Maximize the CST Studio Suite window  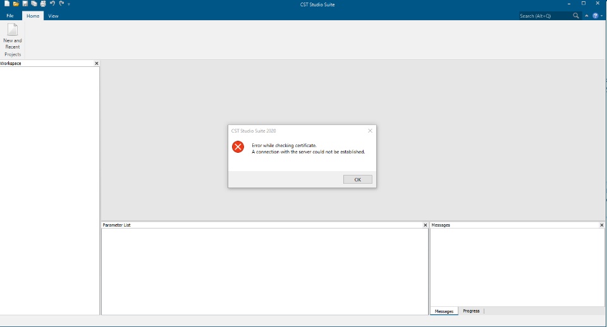coord(584,4)
